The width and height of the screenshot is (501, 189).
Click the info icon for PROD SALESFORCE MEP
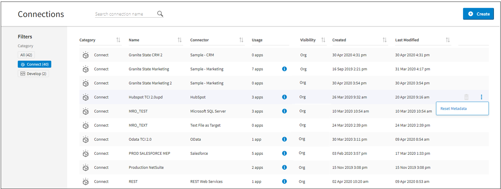click(x=284, y=153)
